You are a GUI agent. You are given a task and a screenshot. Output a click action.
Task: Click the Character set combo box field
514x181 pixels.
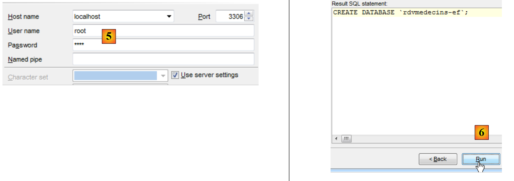(115, 76)
